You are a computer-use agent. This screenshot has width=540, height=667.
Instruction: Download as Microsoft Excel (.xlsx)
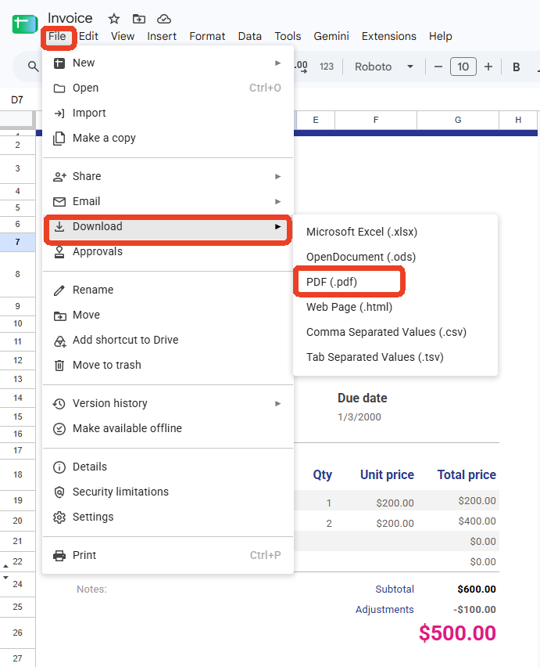click(395, 233)
